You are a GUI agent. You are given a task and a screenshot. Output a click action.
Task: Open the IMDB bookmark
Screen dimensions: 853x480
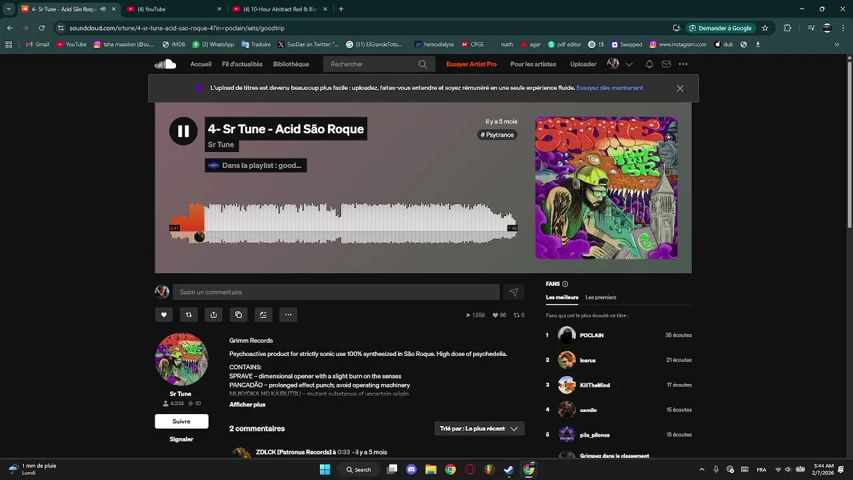(173, 45)
